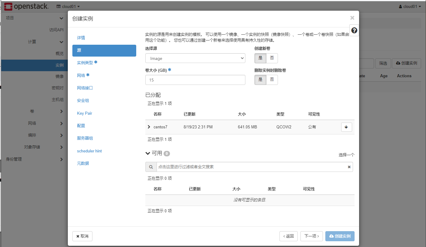Viewport: 426px width, 247px height.
Task: Collapse the 可用 section
Action: tap(148, 153)
